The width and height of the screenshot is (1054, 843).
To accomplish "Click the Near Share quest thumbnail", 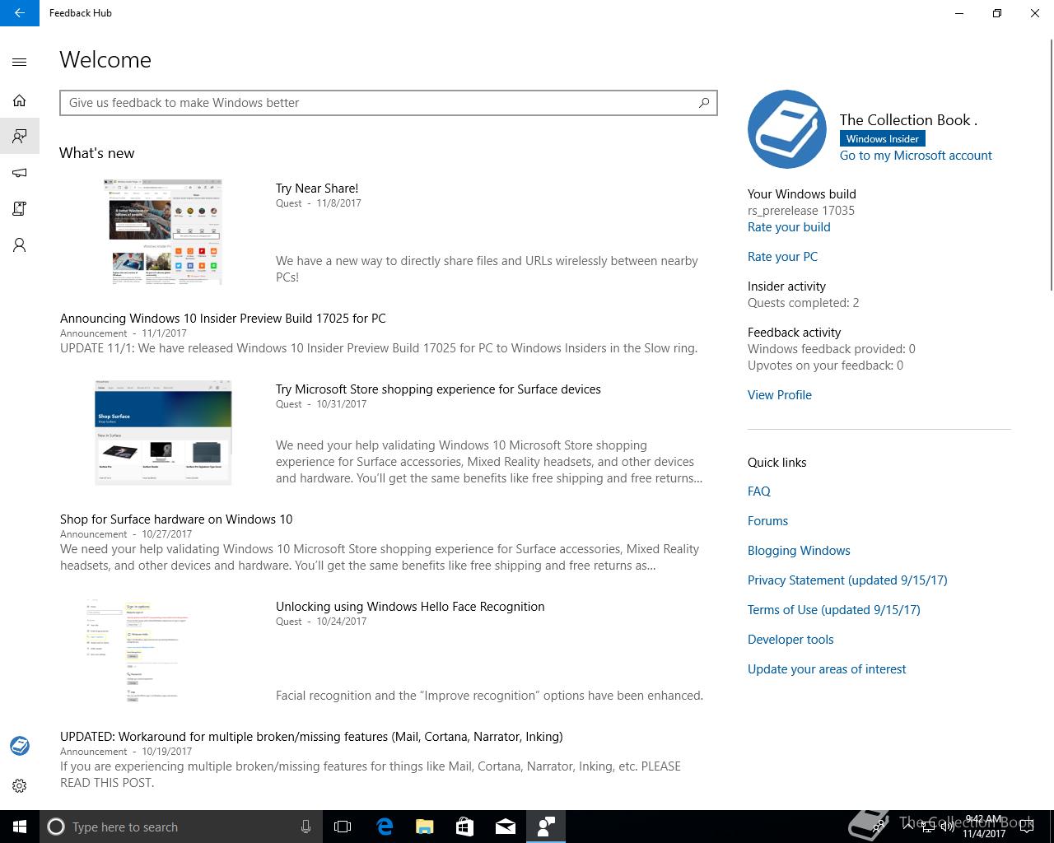I will pos(164,232).
